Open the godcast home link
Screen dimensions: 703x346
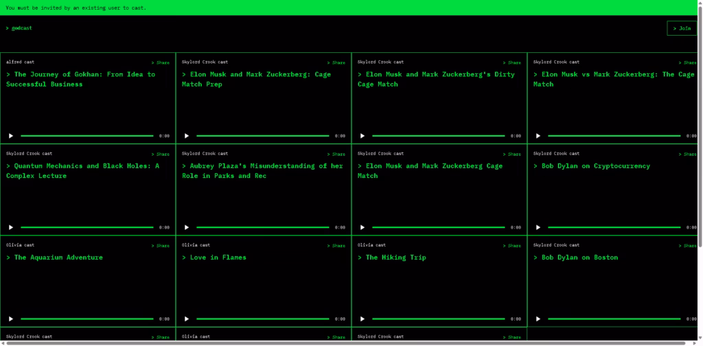pyautogui.click(x=19, y=28)
